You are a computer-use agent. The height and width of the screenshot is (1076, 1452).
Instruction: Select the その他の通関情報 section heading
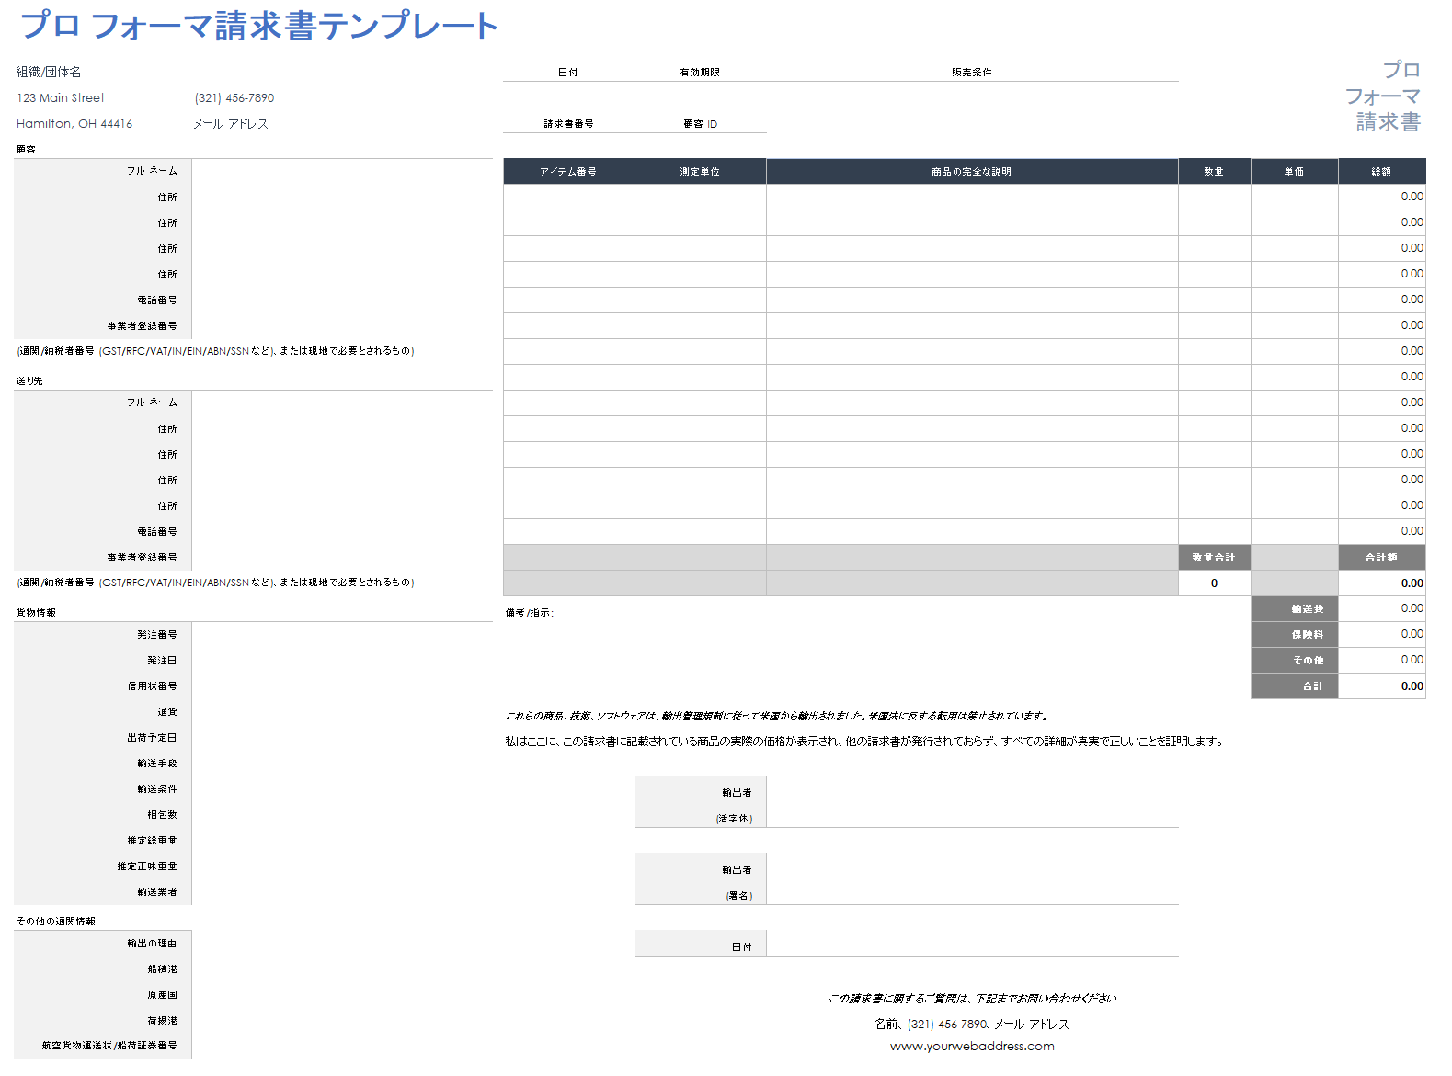[x=55, y=921]
